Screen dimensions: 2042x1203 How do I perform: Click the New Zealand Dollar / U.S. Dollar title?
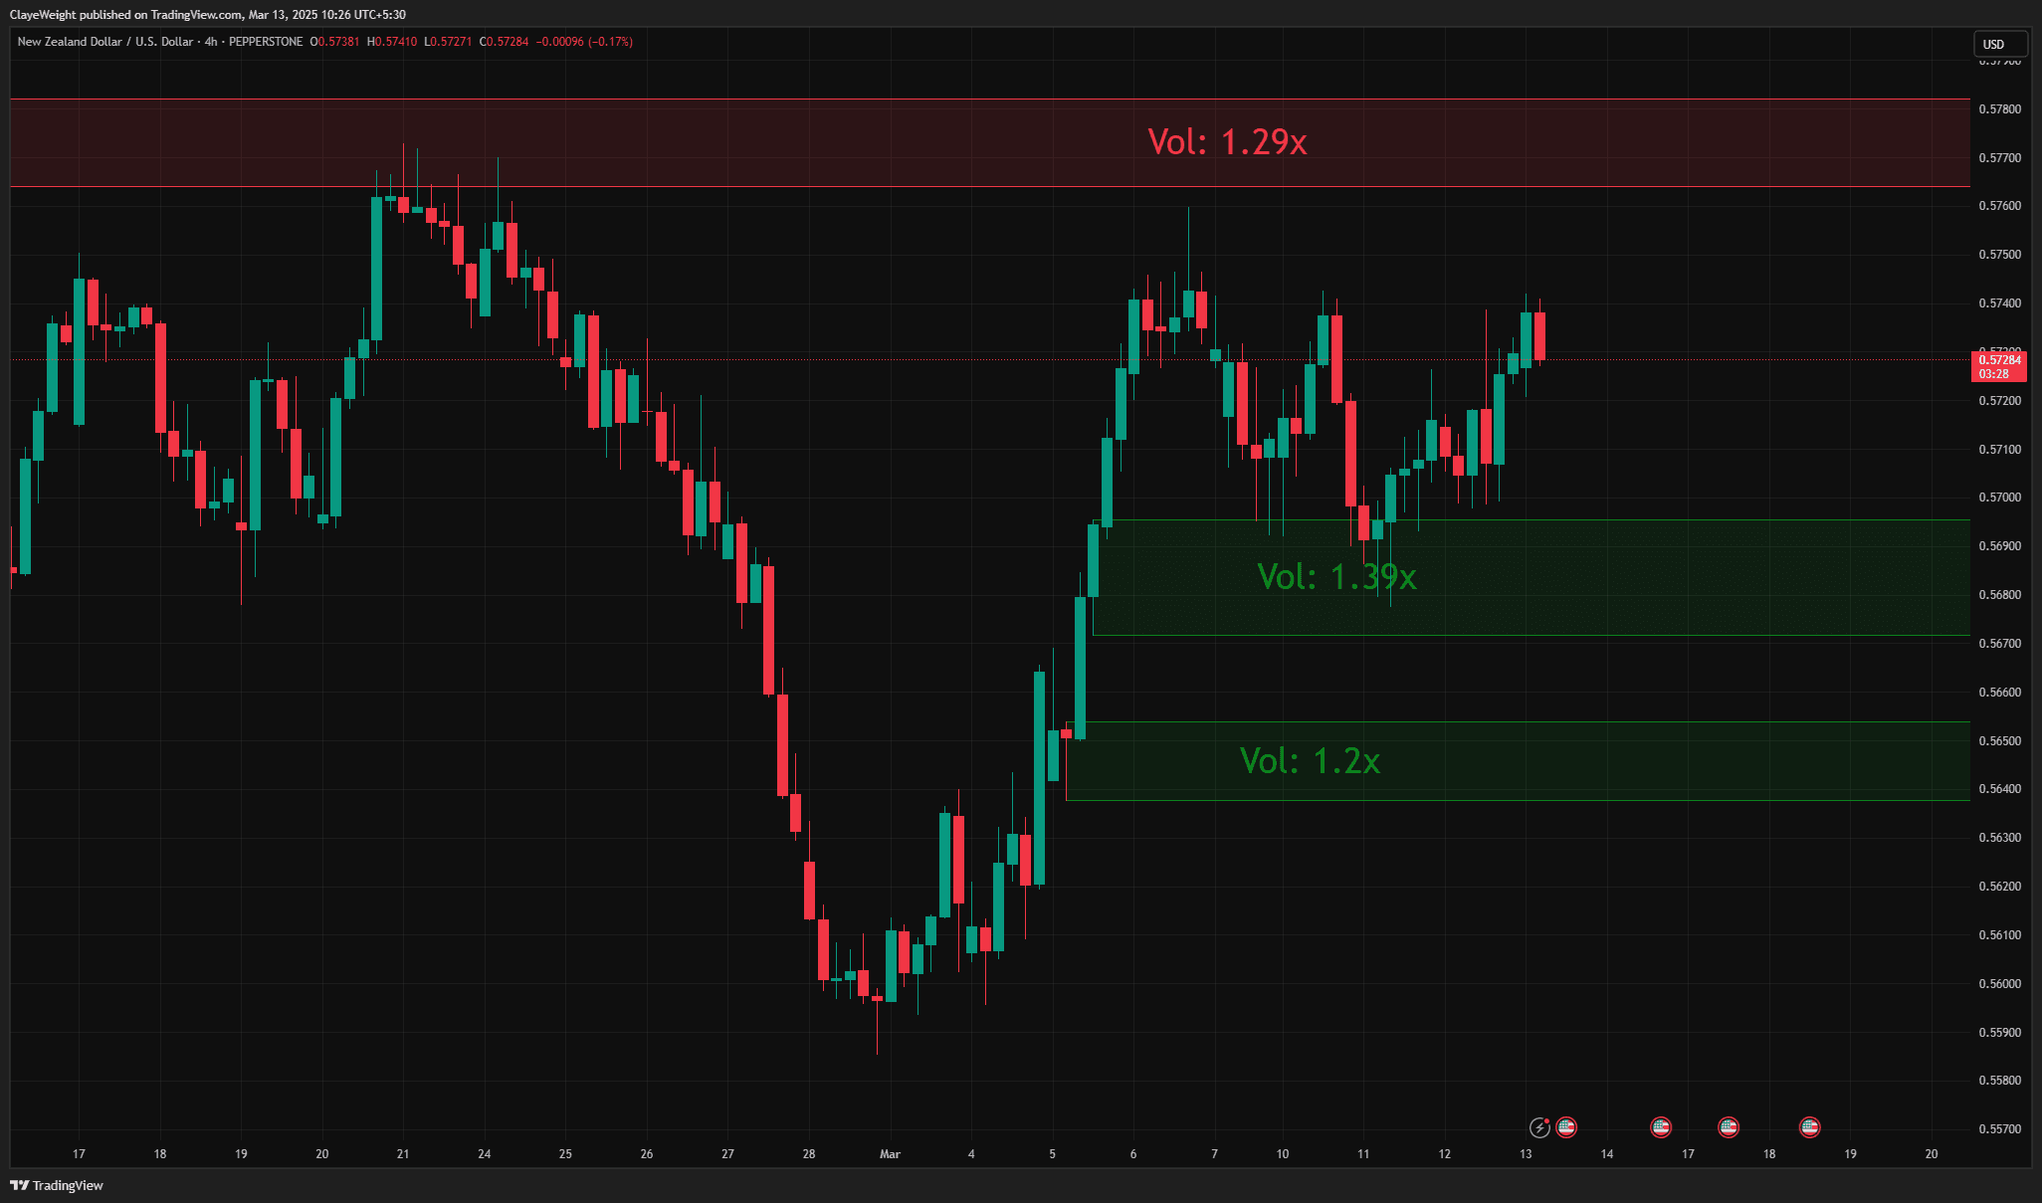(x=105, y=42)
